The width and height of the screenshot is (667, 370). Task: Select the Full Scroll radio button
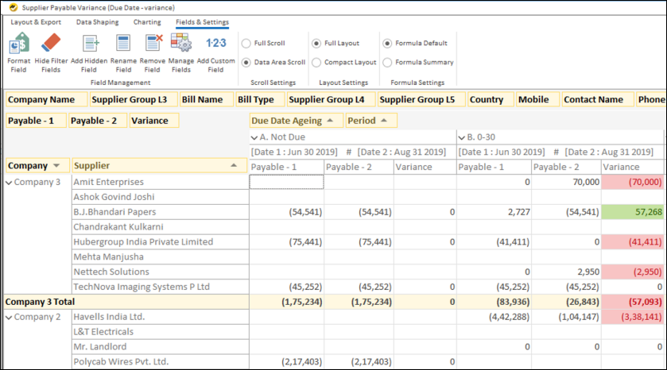(246, 44)
